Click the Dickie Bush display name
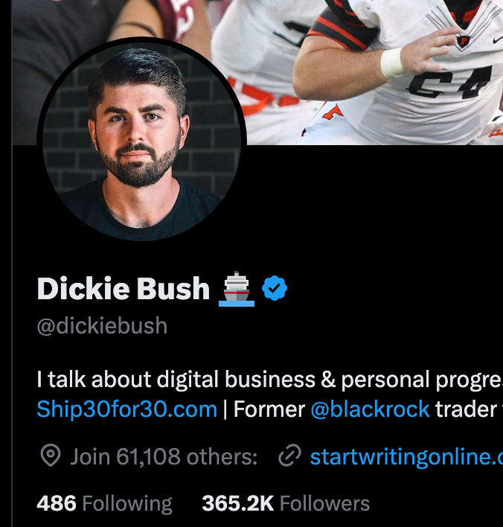This screenshot has height=527, width=503. point(124,288)
